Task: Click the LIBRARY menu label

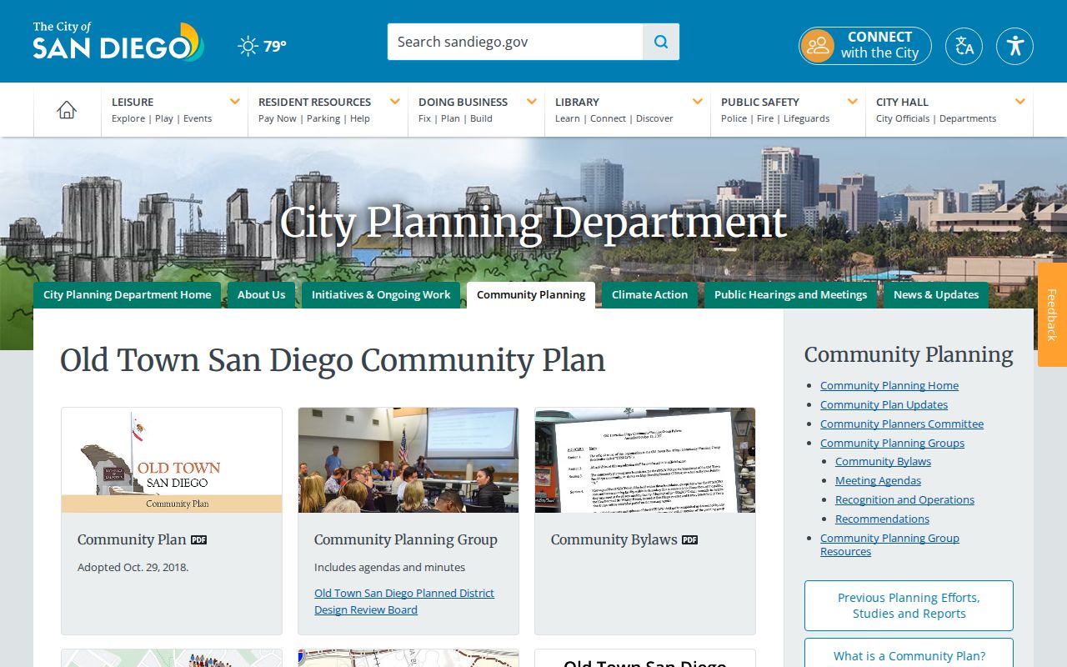Action: tap(577, 102)
